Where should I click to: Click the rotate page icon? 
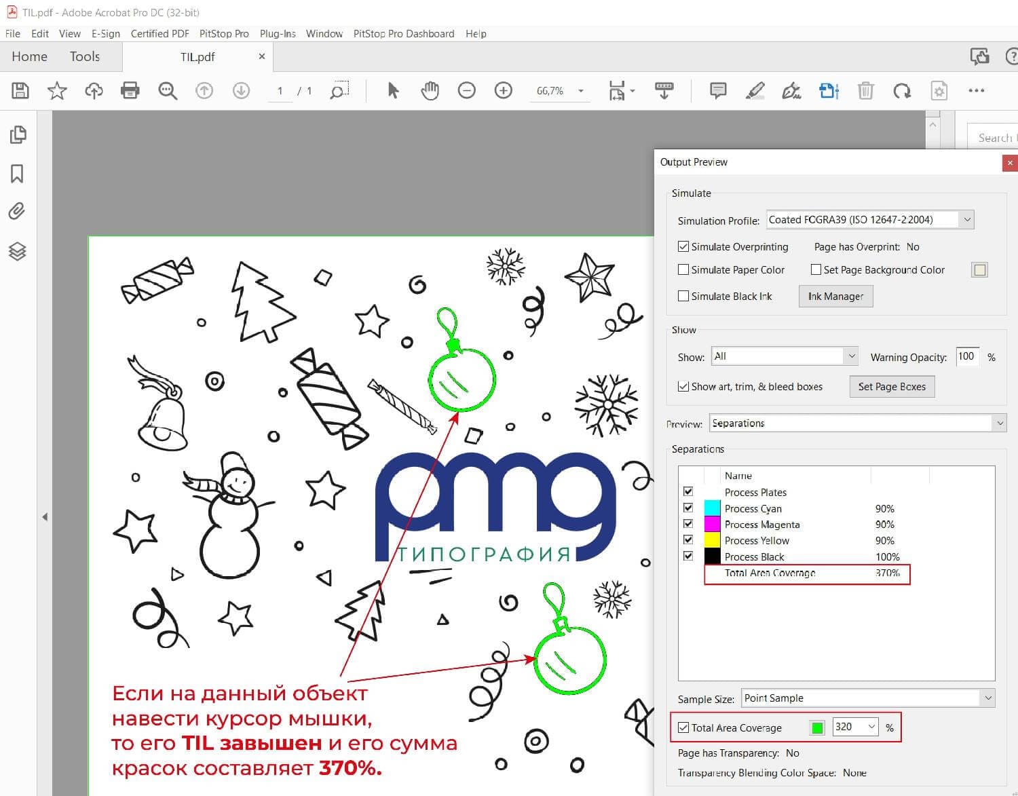(x=902, y=90)
